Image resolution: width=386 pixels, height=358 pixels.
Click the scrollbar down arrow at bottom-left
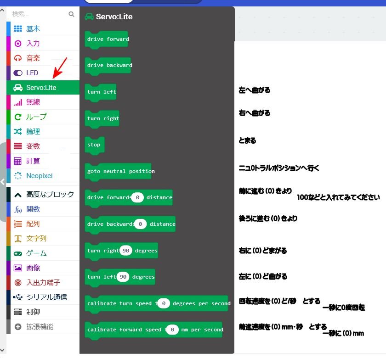point(3,351)
